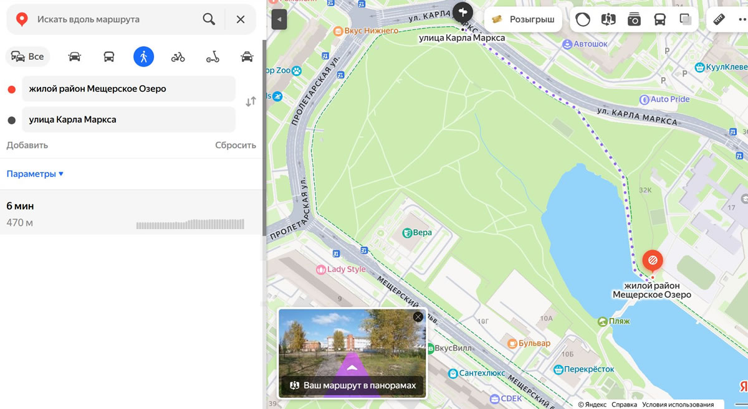Click Сбросить to reset the route

235,145
